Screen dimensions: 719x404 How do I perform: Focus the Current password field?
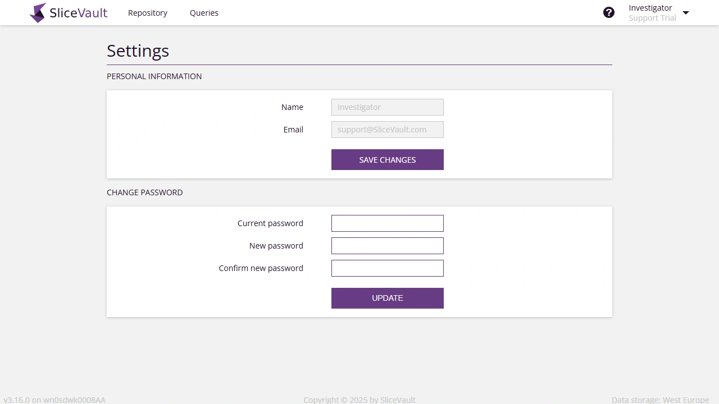pos(388,223)
